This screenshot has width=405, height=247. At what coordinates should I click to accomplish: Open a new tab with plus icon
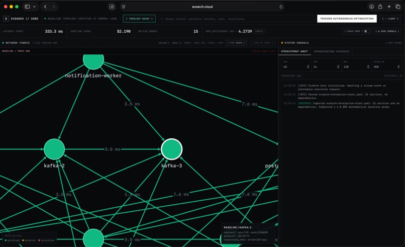pyautogui.click(x=389, y=7)
